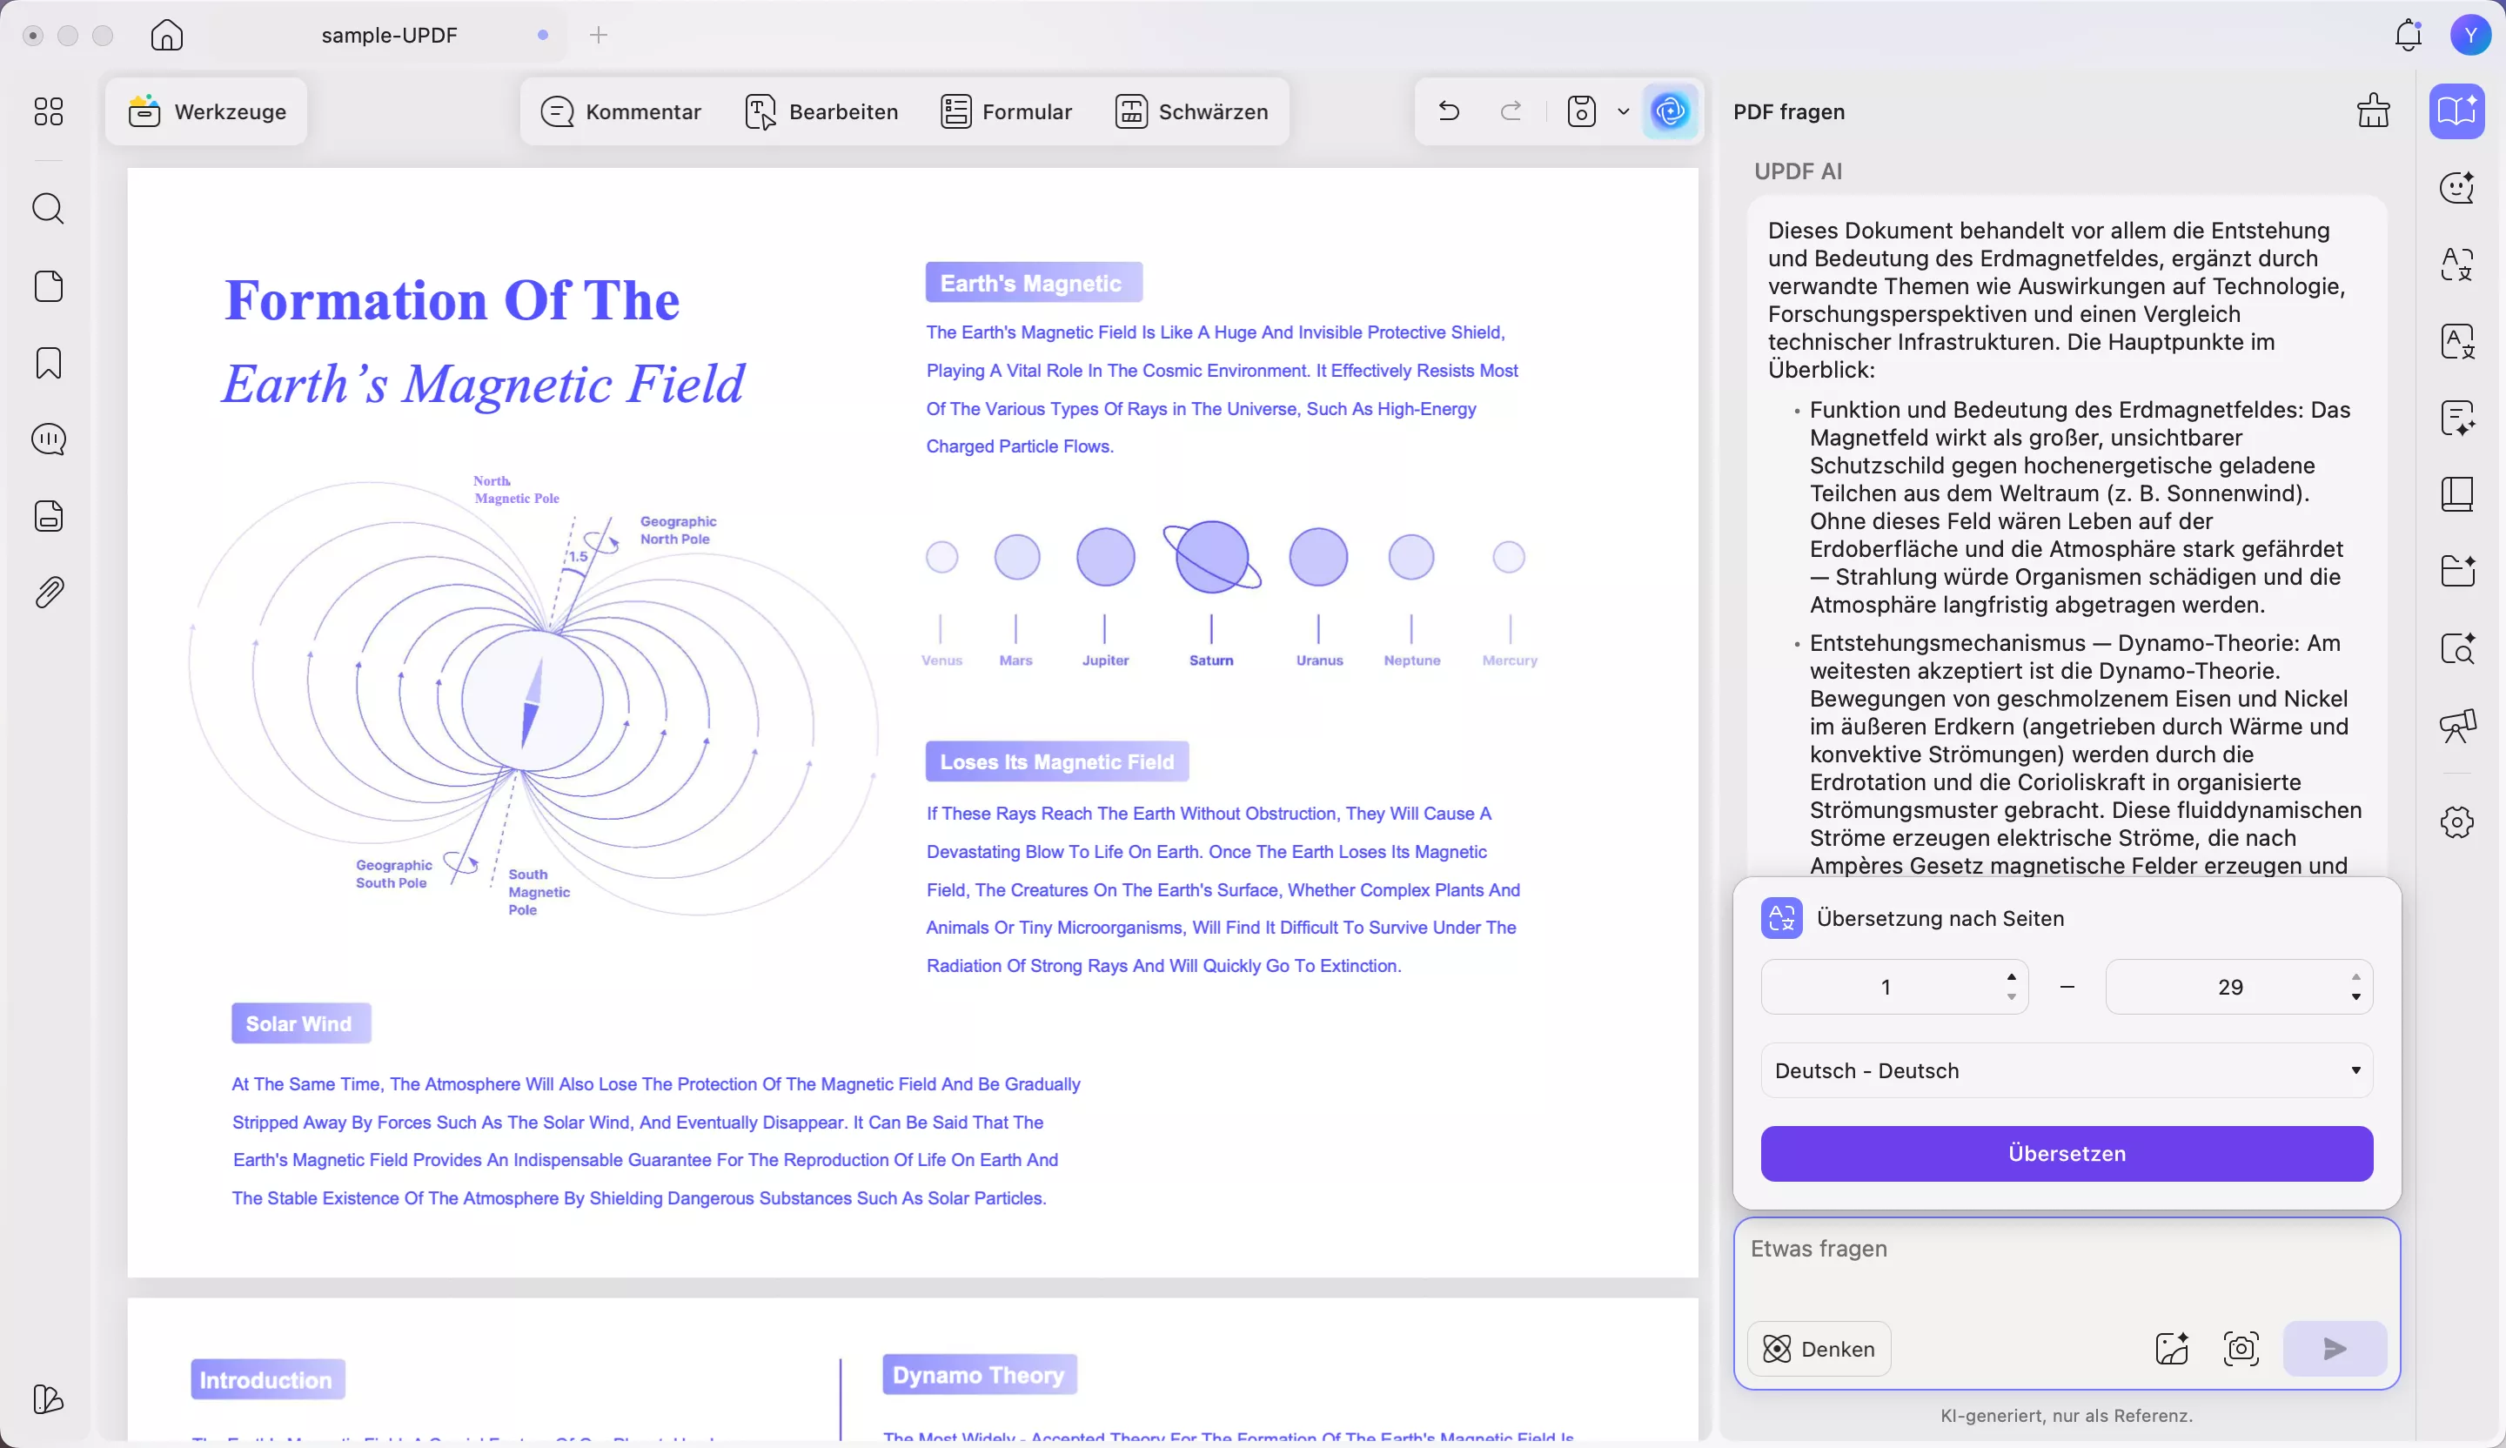This screenshot has width=2506, height=1448.
Task: Open the attachments paperclip panel
Action: coord(48,593)
